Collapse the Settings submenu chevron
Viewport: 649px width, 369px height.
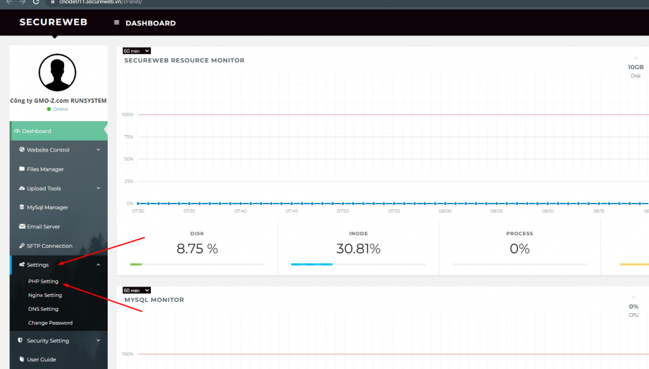click(98, 264)
